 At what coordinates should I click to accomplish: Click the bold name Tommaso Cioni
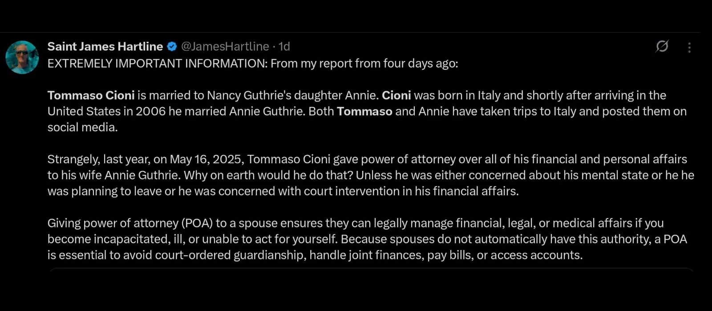click(x=91, y=96)
